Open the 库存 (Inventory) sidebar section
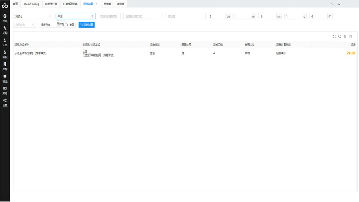Image resolution: width=359 pixels, height=202 pixels. click(x=5, y=66)
